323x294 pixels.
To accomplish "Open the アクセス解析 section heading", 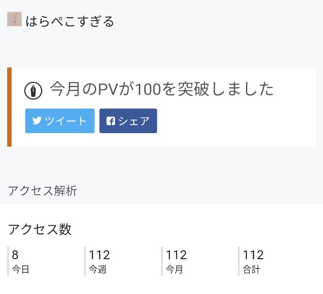I will [42, 191].
